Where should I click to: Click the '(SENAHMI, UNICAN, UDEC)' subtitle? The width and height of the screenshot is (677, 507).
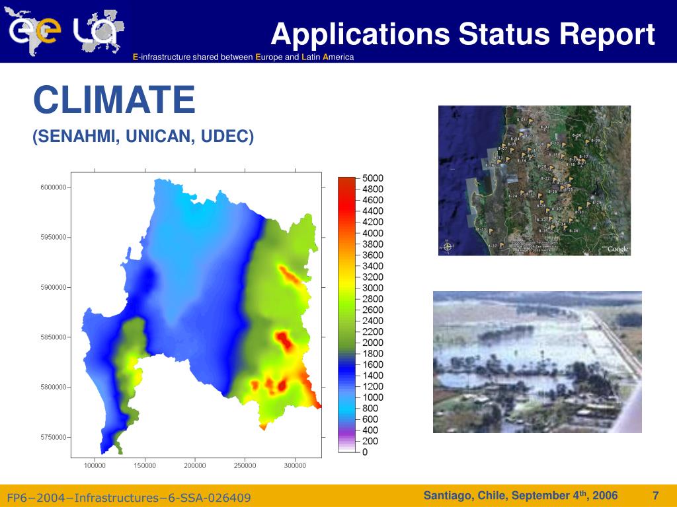point(143,136)
